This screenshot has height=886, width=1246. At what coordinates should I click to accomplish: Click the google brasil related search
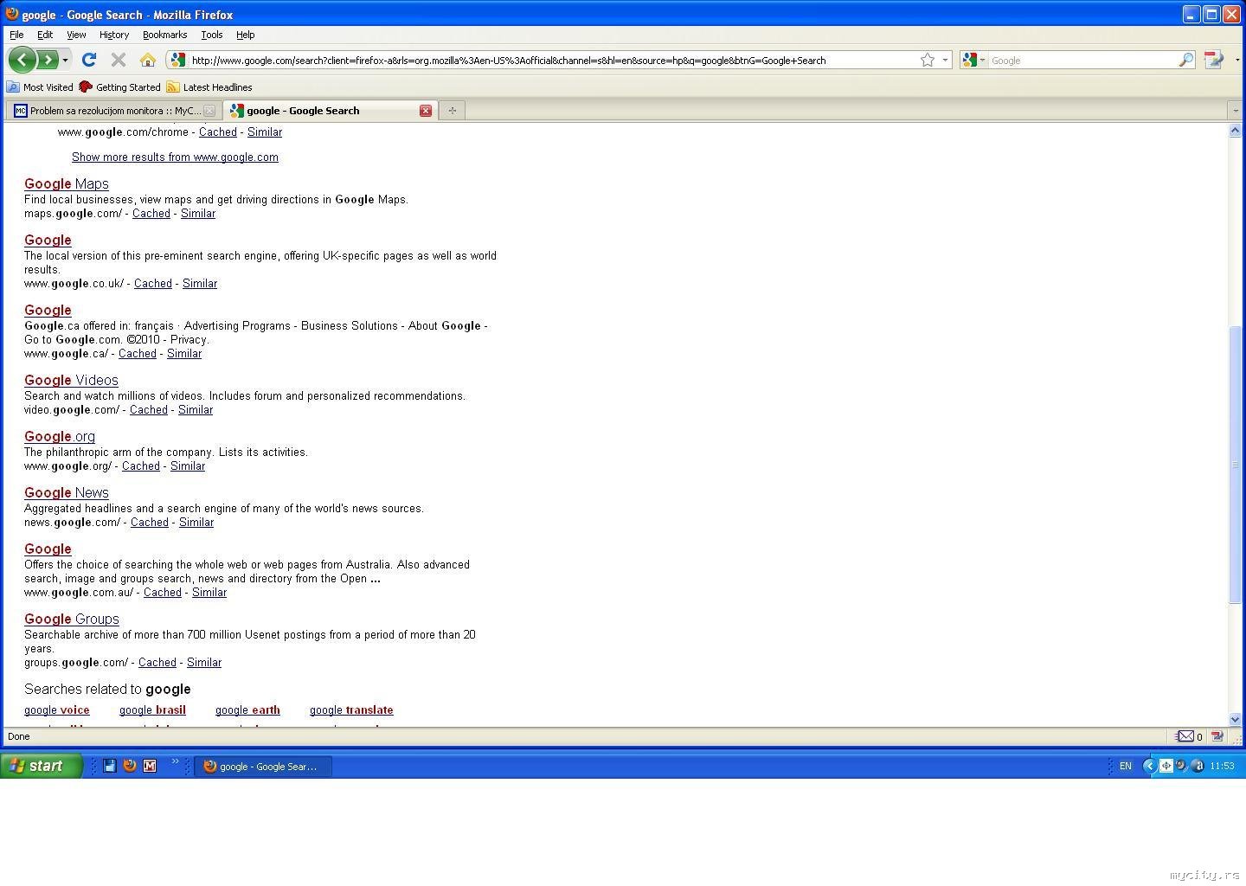152,709
